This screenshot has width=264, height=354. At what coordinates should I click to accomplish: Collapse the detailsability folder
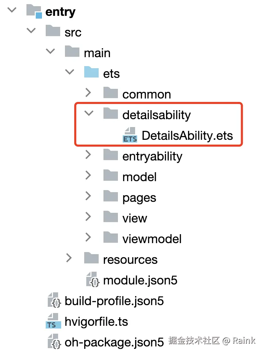[89, 113]
